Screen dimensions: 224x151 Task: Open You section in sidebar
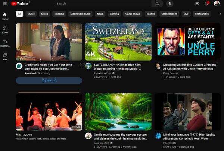coord(5,57)
